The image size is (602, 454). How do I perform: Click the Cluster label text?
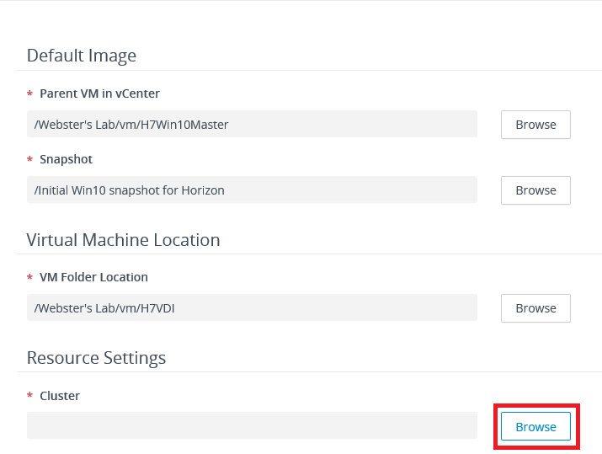(60, 395)
